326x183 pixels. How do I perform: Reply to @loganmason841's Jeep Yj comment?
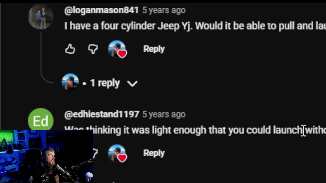point(154,49)
